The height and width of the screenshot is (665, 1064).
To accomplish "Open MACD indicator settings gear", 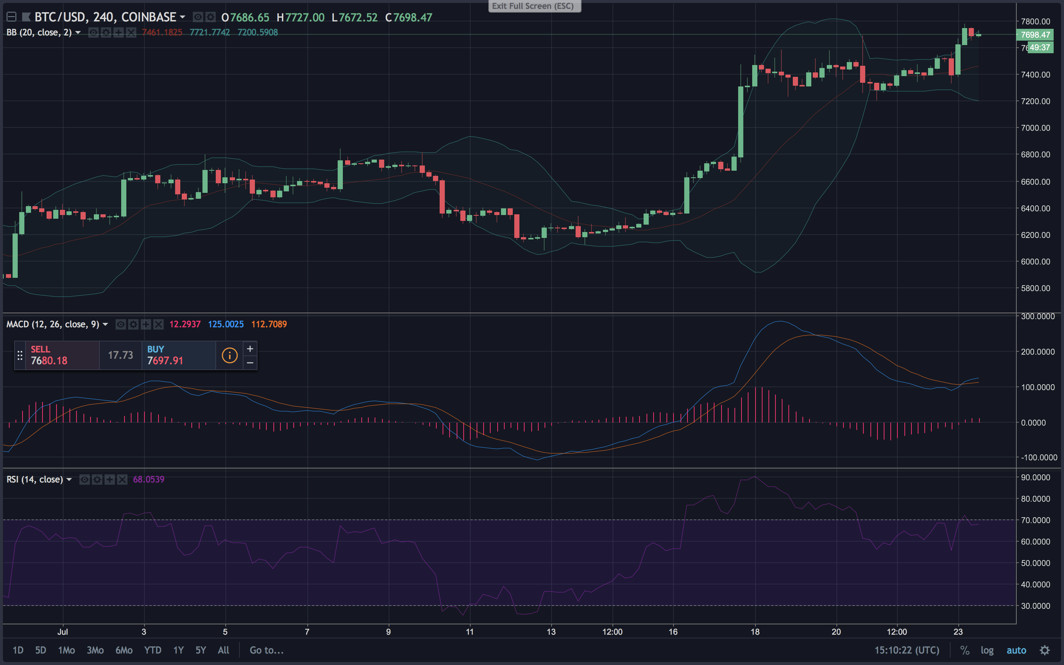I will [133, 325].
